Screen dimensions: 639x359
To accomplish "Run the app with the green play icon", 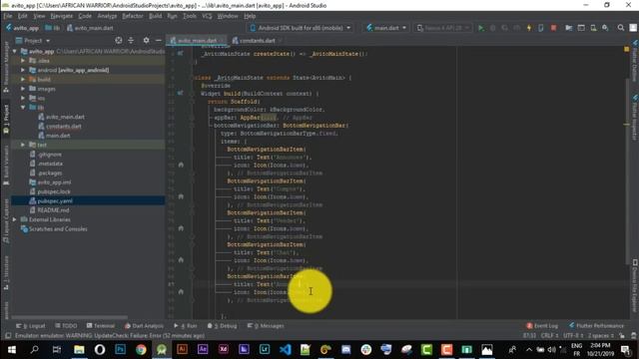I will pyautogui.click(x=481, y=28).
